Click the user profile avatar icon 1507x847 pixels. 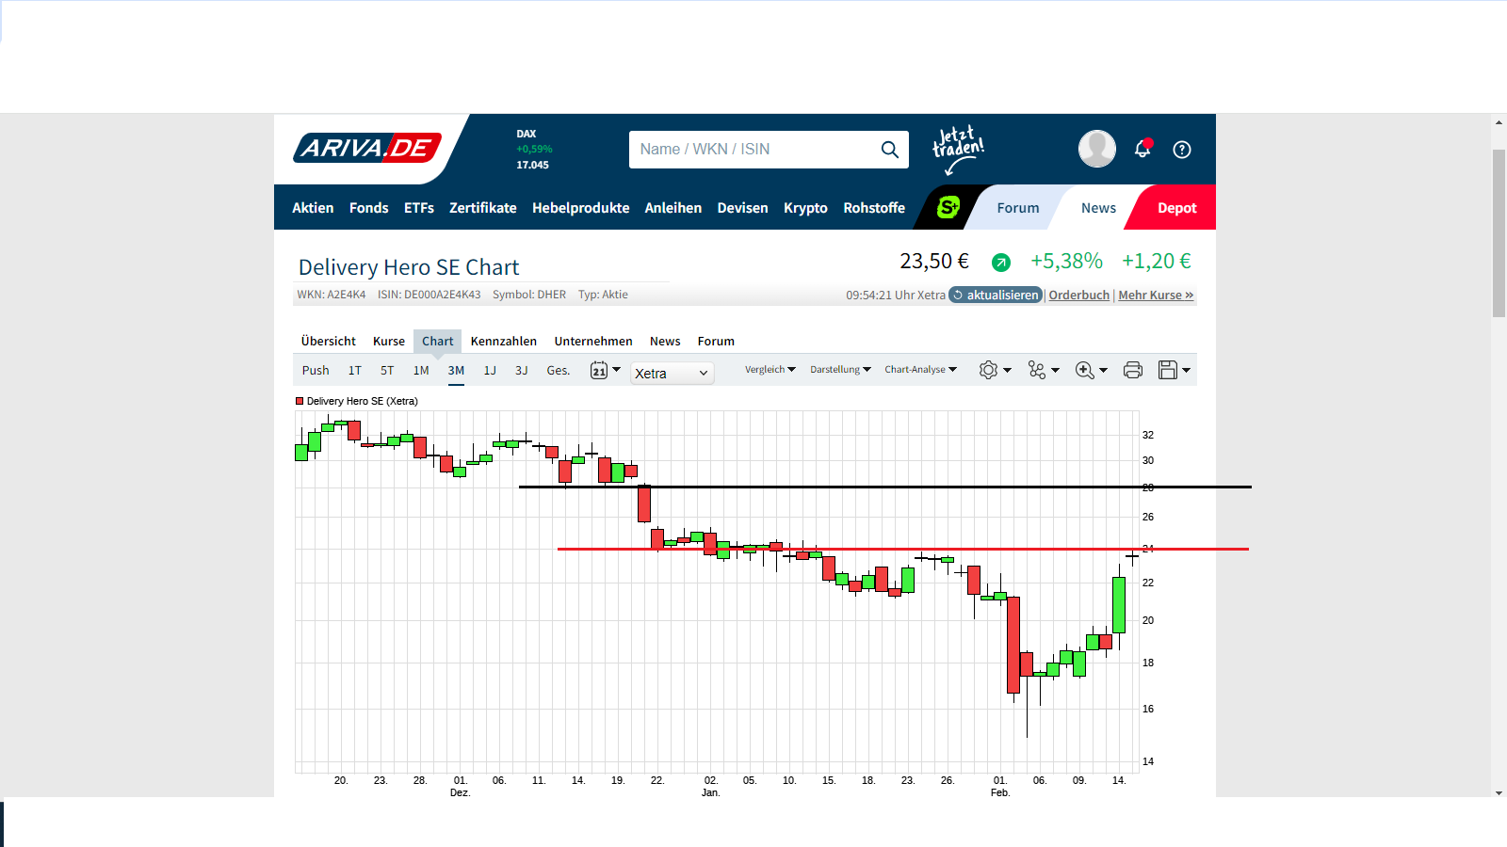tap(1096, 149)
